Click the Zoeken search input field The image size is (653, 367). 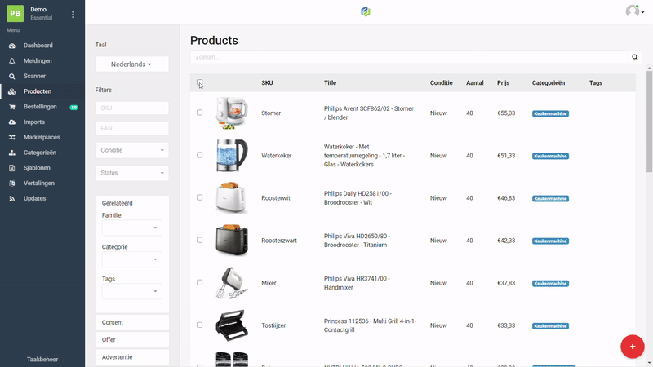pyautogui.click(x=408, y=57)
